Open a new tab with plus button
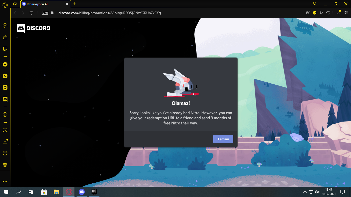Image resolution: width=351 pixels, height=197 pixels. pyautogui.click(x=75, y=4)
